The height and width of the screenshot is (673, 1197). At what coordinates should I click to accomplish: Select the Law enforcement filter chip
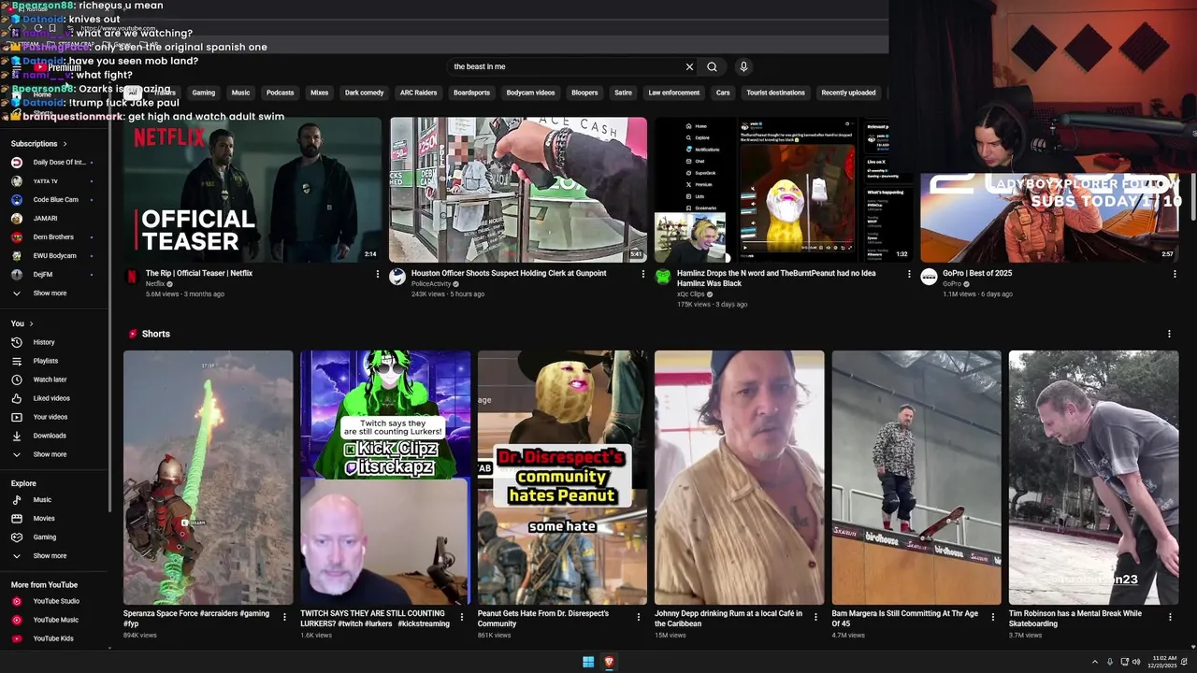tap(674, 93)
